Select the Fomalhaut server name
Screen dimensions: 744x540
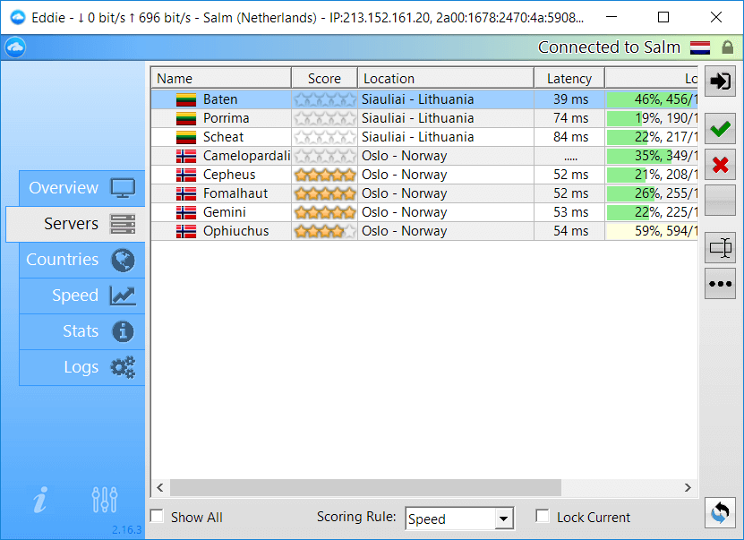pos(235,193)
